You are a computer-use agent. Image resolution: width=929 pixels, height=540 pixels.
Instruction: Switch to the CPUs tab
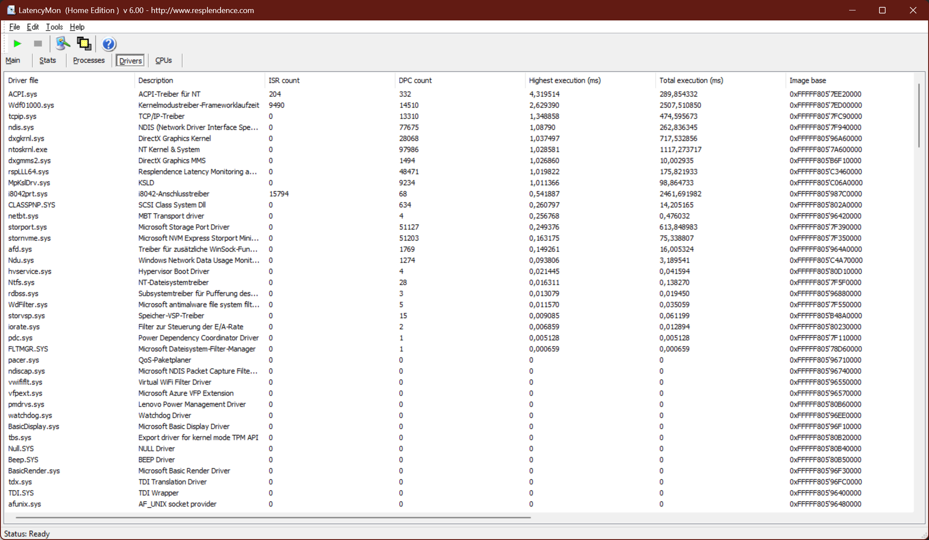164,61
